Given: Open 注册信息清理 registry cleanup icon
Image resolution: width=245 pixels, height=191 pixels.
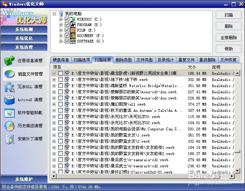Looking at the screenshot, I should (x=9, y=61).
